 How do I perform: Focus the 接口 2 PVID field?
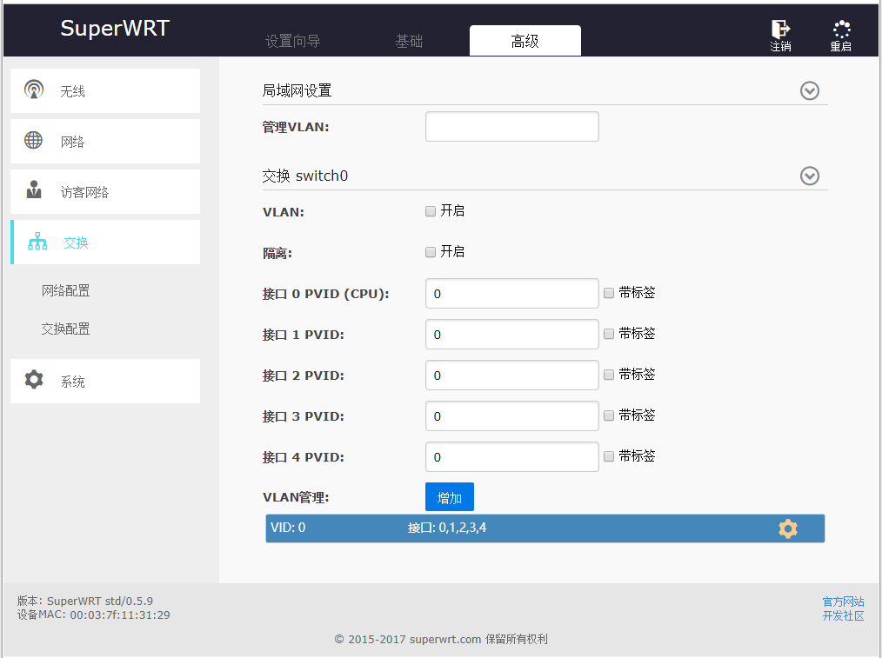[x=512, y=376]
